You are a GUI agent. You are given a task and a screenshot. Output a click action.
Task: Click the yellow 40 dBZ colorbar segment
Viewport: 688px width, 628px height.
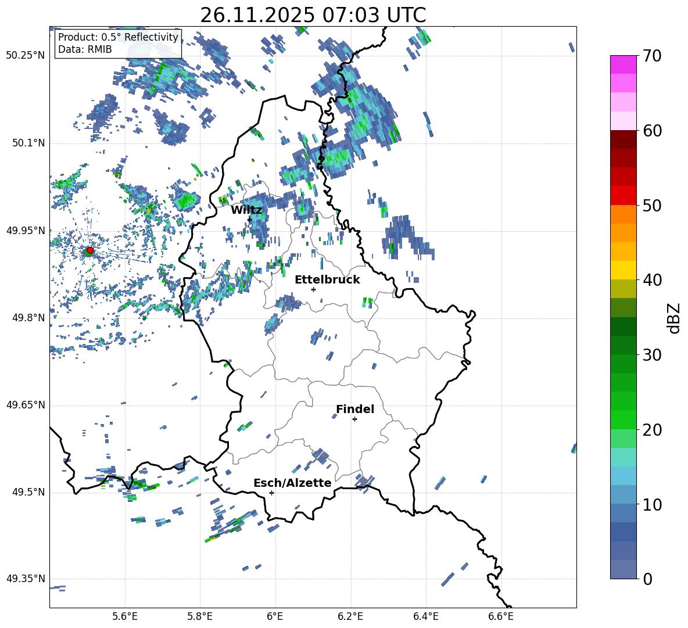623,270
